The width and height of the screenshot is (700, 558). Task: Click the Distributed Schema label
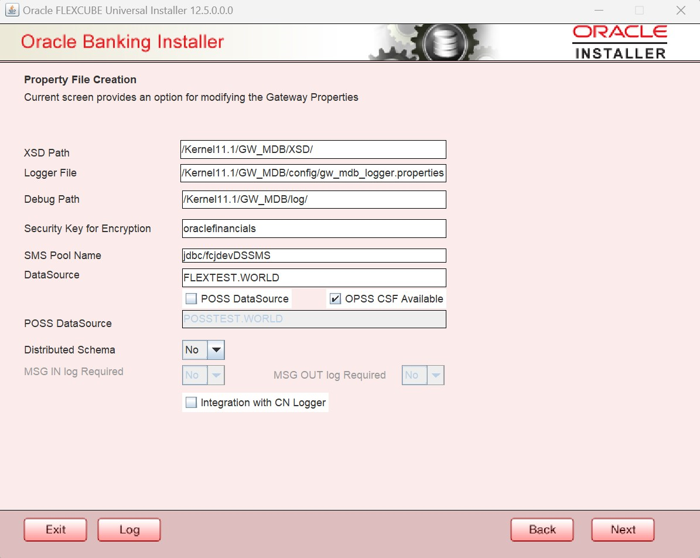click(x=70, y=350)
